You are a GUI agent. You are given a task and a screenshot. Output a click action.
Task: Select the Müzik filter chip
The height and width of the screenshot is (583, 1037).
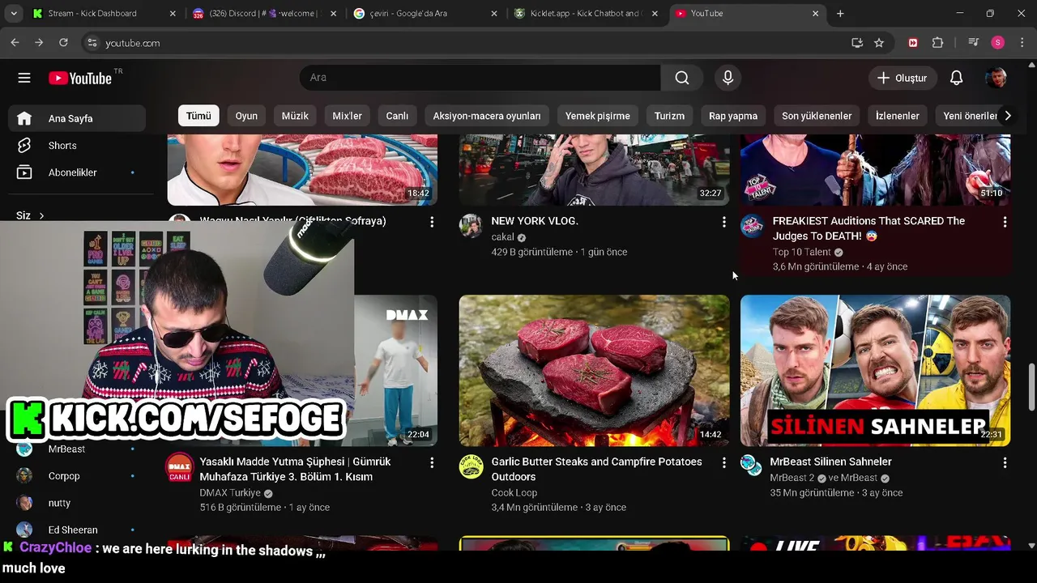(x=295, y=116)
